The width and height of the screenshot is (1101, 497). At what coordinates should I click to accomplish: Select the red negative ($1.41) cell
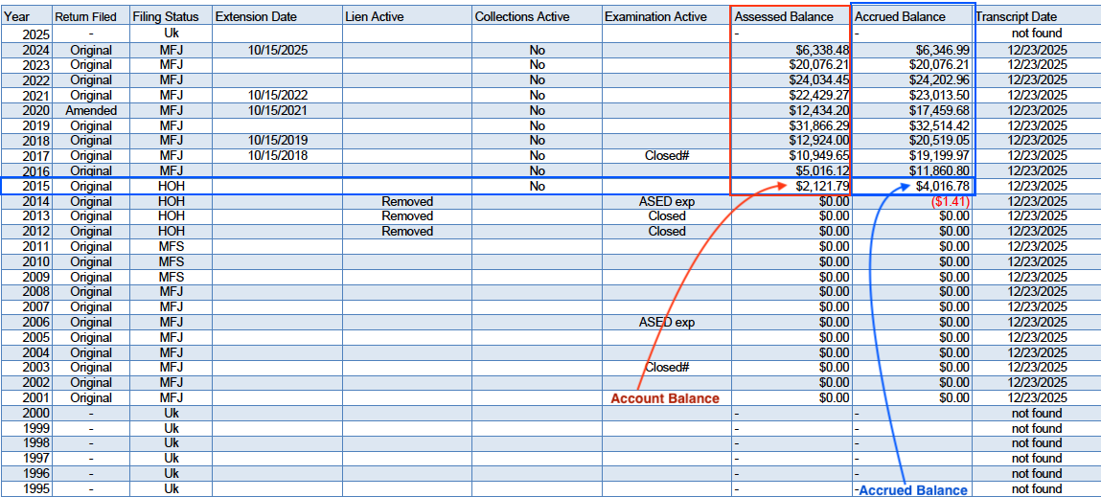click(x=950, y=201)
